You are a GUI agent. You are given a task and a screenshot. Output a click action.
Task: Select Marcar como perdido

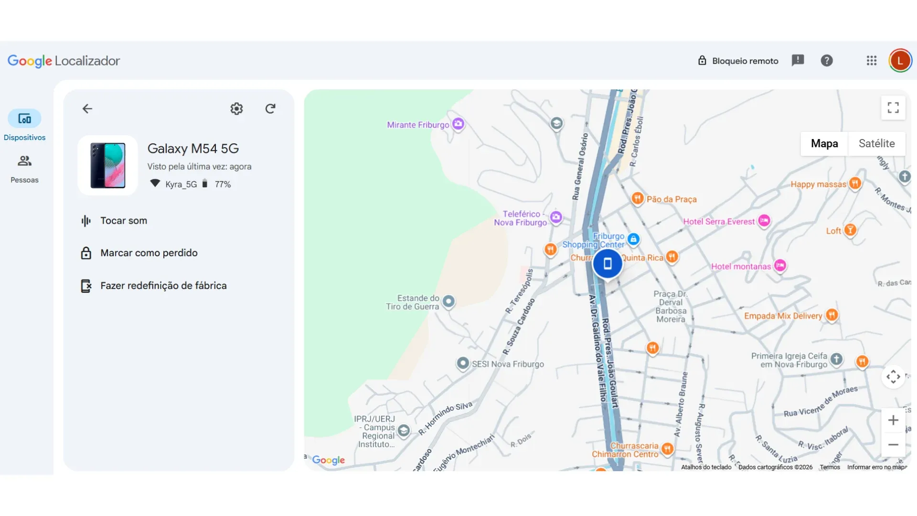point(149,253)
